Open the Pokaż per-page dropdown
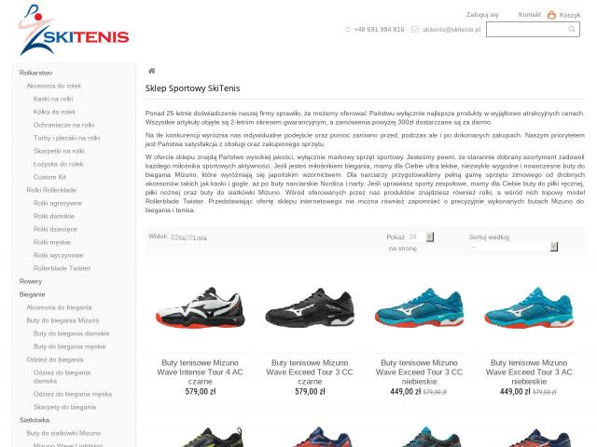 (x=421, y=237)
